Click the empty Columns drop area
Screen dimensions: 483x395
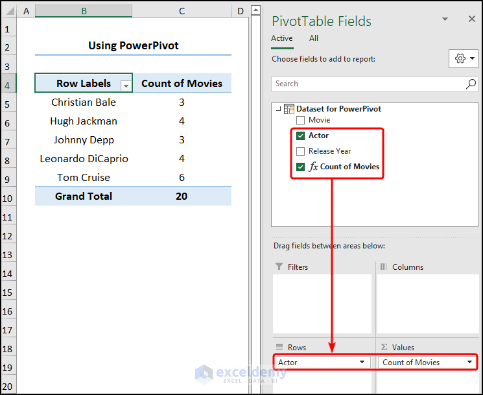[x=428, y=304]
